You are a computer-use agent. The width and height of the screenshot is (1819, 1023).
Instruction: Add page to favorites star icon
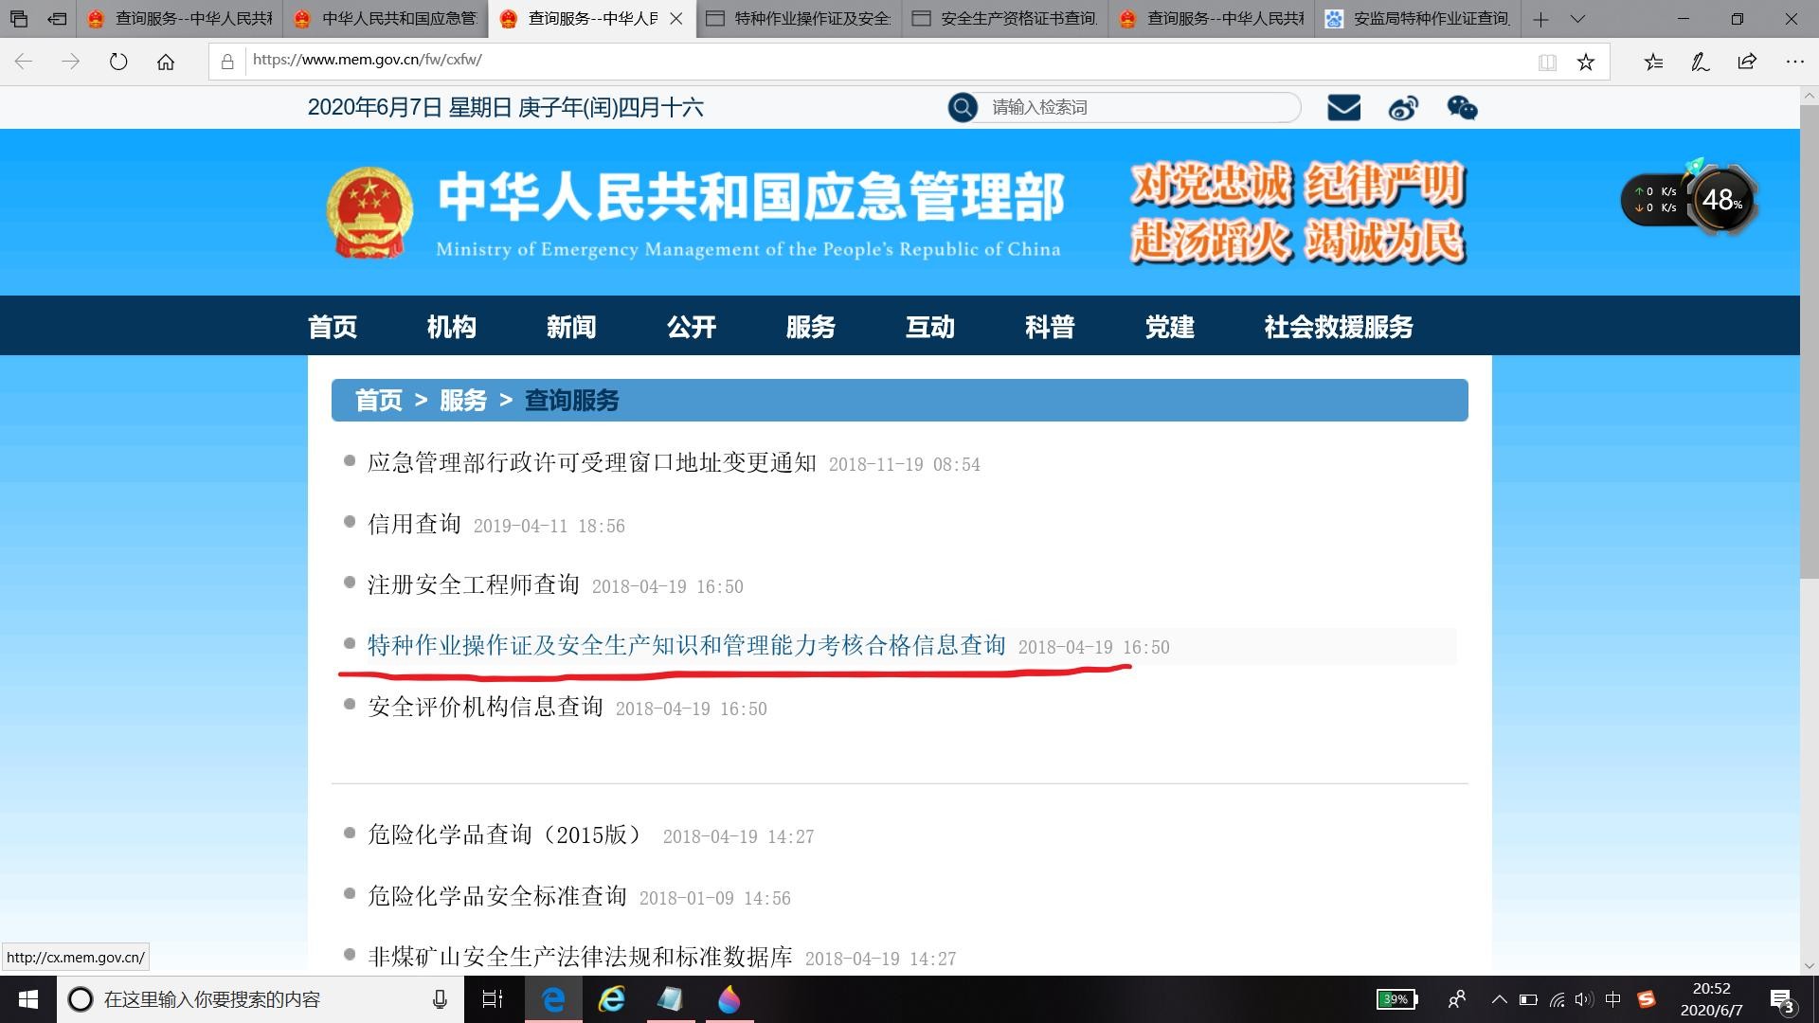tap(1586, 62)
